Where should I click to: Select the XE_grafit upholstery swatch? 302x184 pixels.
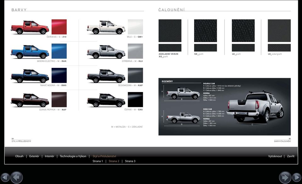[x=170, y=31]
